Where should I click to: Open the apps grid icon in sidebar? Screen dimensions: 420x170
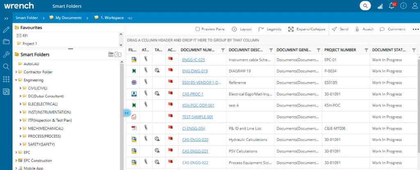tap(6, 79)
